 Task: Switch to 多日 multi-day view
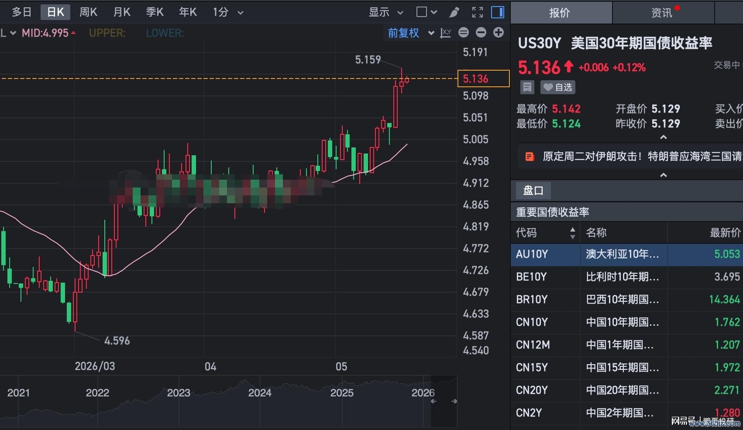[21, 12]
